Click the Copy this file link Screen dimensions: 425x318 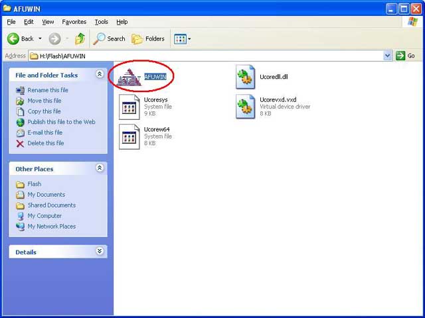(x=44, y=111)
